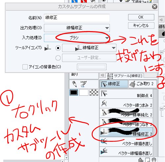Select the ユーザー設定 radio button
The width and height of the screenshot is (165, 162).
58,58
